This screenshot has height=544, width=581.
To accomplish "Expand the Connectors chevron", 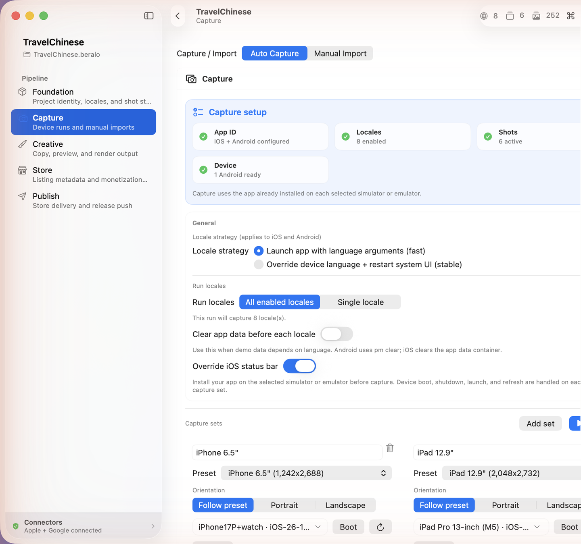I will pos(153,526).
